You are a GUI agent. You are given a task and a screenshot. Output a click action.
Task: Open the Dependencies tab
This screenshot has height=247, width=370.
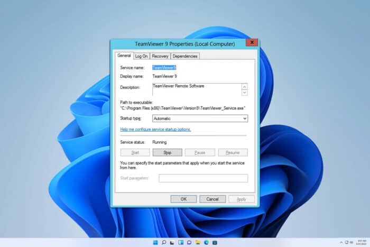(185, 56)
